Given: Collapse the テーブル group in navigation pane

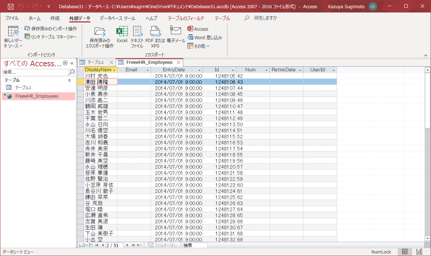Looking at the screenshot, I should pos(69,81).
